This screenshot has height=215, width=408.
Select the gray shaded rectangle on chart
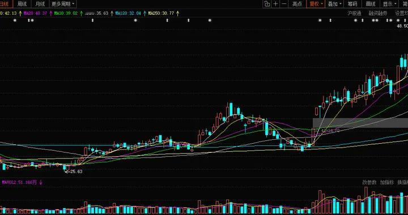pos(360,123)
